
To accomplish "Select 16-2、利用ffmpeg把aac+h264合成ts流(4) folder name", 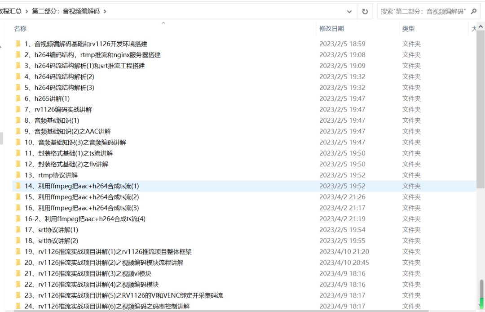I will [x=85, y=219].
